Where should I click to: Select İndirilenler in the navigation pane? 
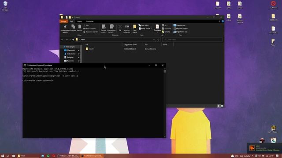point(71,54)
